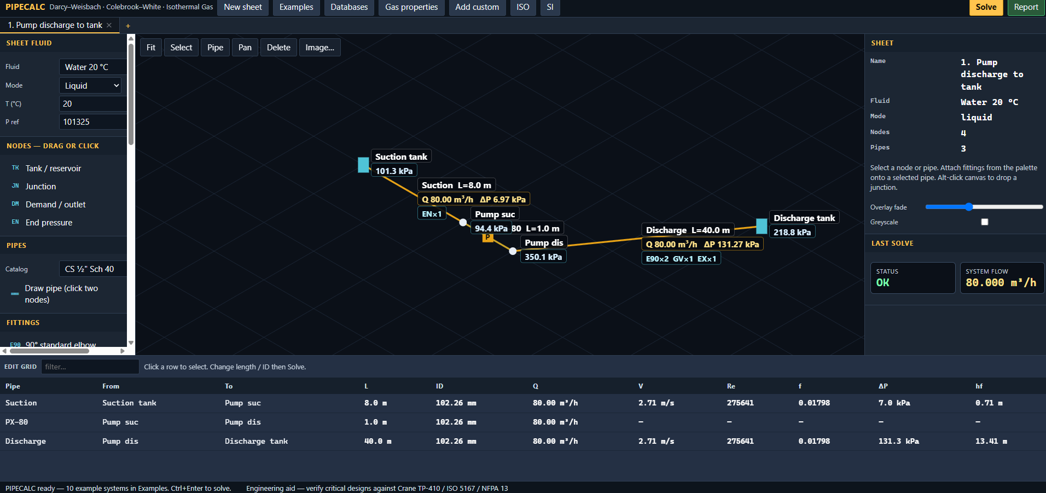Activate the Select tool

click(x=181, y=48)
